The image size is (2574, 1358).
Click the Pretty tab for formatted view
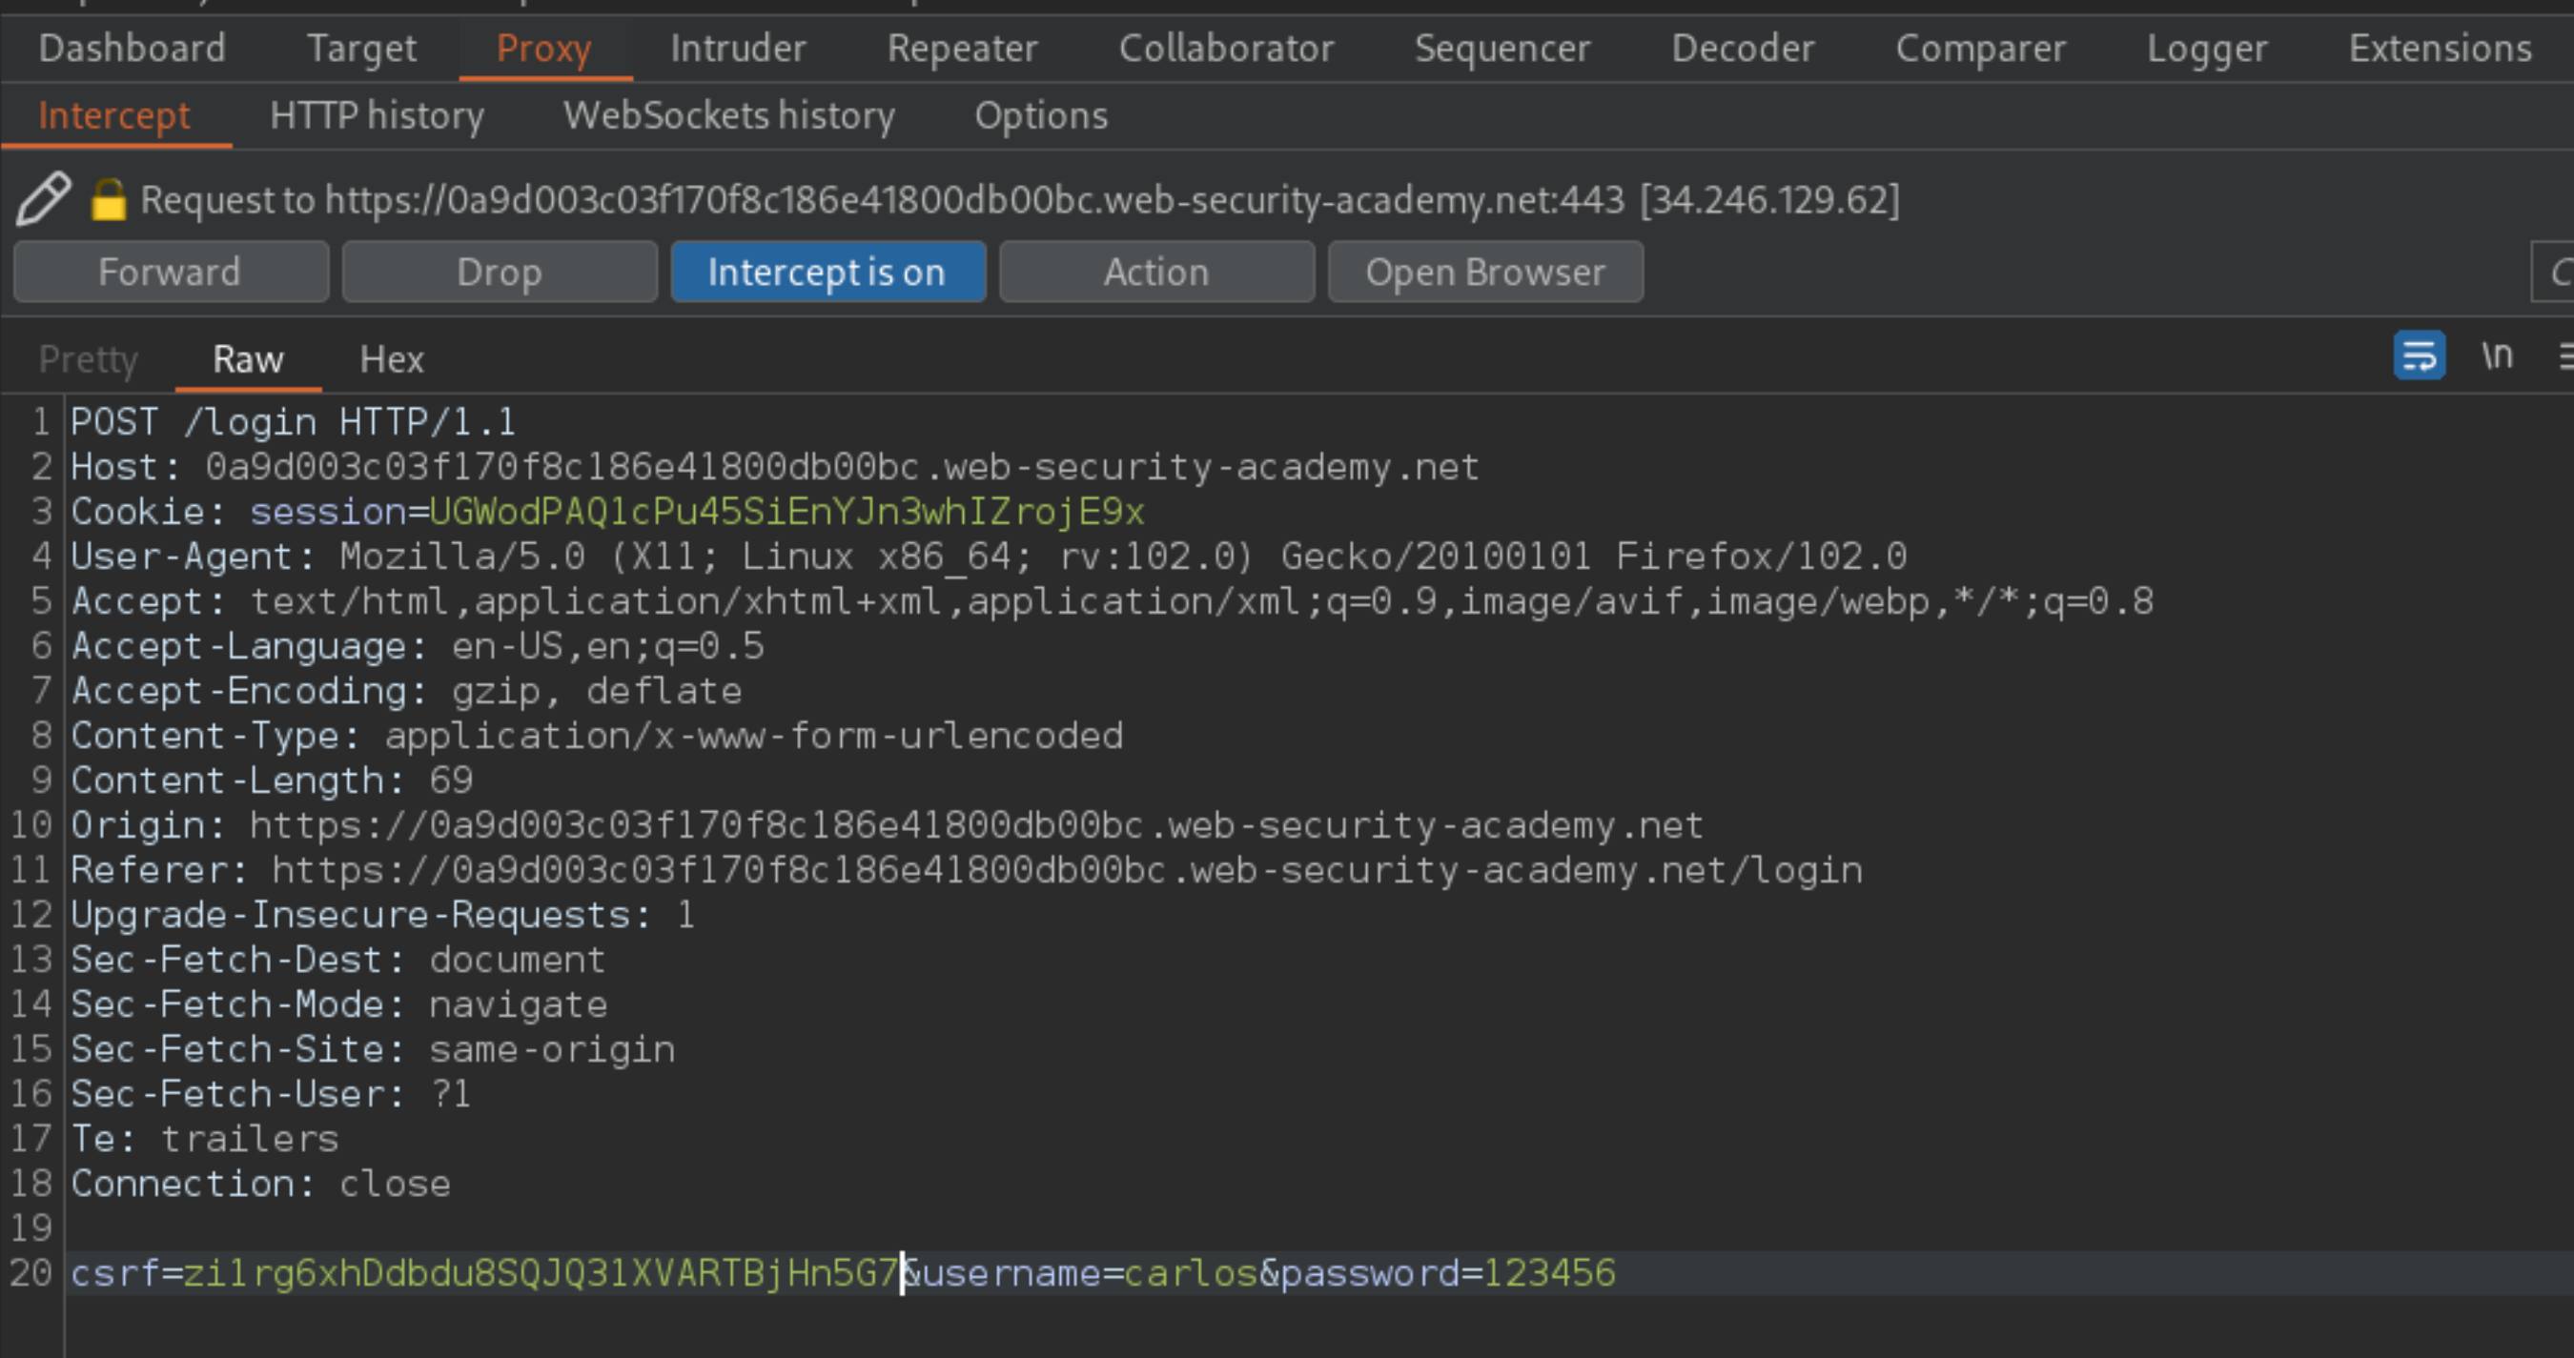[89, 357]
